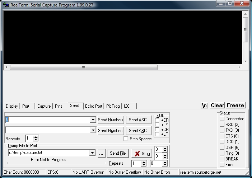Image resolution: width=252 pixels, height=178 pixels.
Task: Click the red X Stop button
Action: point(142,154)
